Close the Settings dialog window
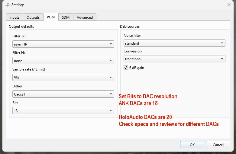Screen dimensions: 236x154 coord(229,5)
